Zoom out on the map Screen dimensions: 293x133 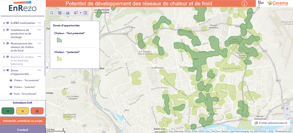click(287, 115)
